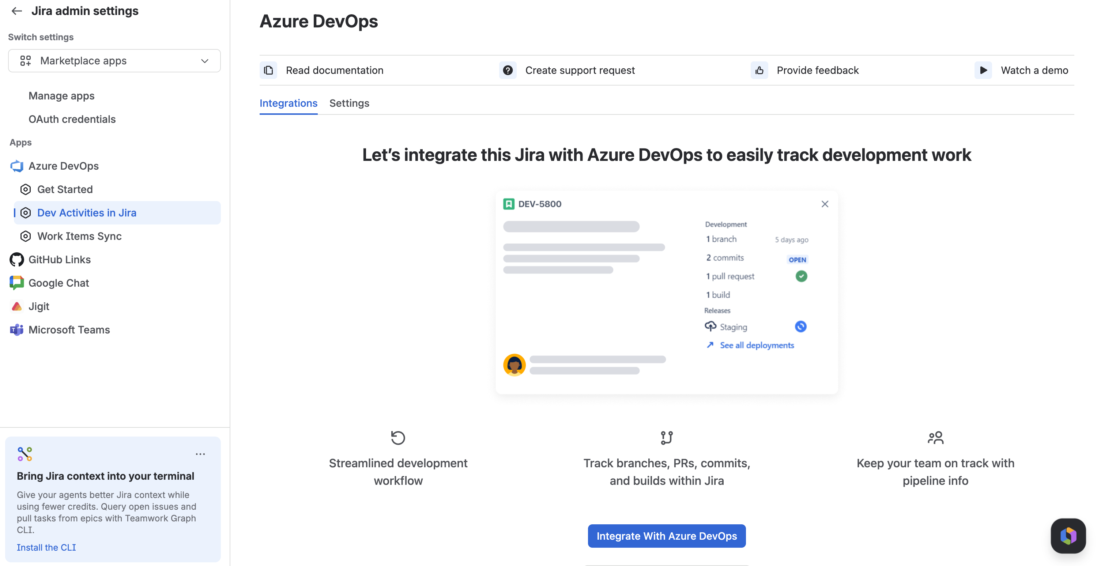Click the Streamlined development workflow refresh icon
This screenshot has width=1097, height=566.
[x=398, y=438]
